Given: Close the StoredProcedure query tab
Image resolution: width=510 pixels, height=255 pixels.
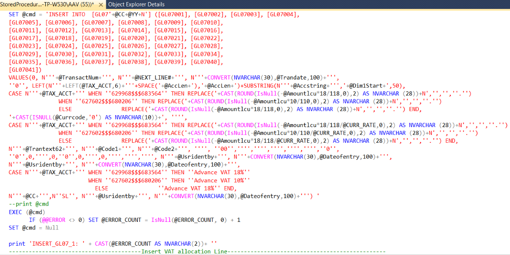Looking at the screenshot, I should pos(101,4).
